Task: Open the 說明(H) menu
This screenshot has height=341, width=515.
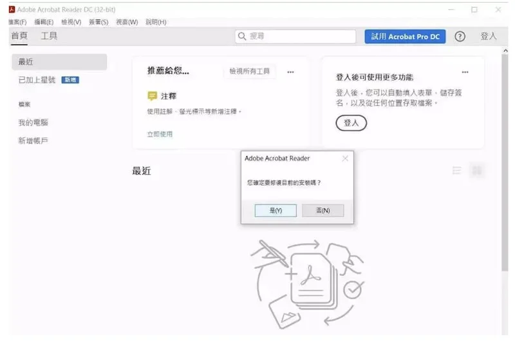Action: pyautogui.click(x=156, y=22)
